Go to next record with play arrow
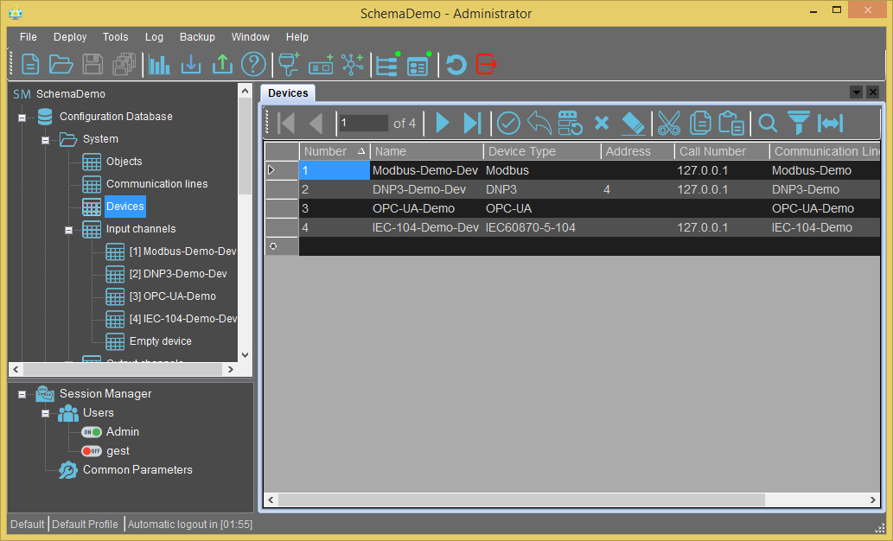The height and width of the screenshot is (541, 893). pyautogui.click(x=443, y=123)
